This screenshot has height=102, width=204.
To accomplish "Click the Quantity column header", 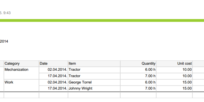I will point(138,64).
